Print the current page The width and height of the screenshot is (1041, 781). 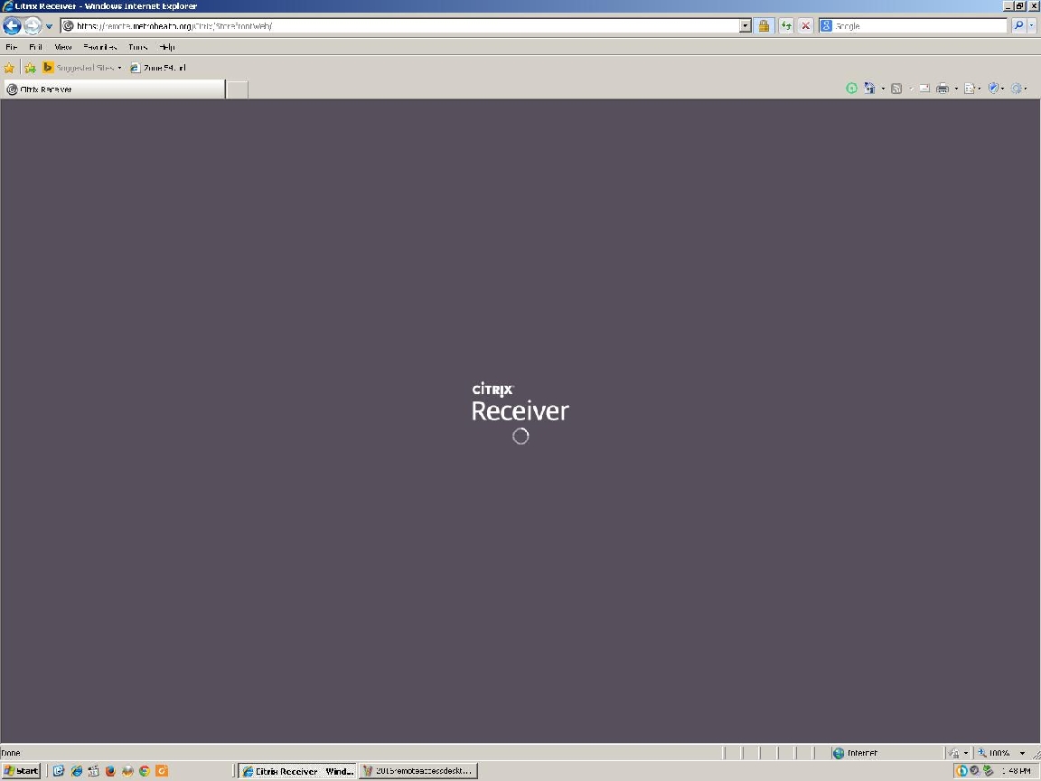(x=943, y=88)
